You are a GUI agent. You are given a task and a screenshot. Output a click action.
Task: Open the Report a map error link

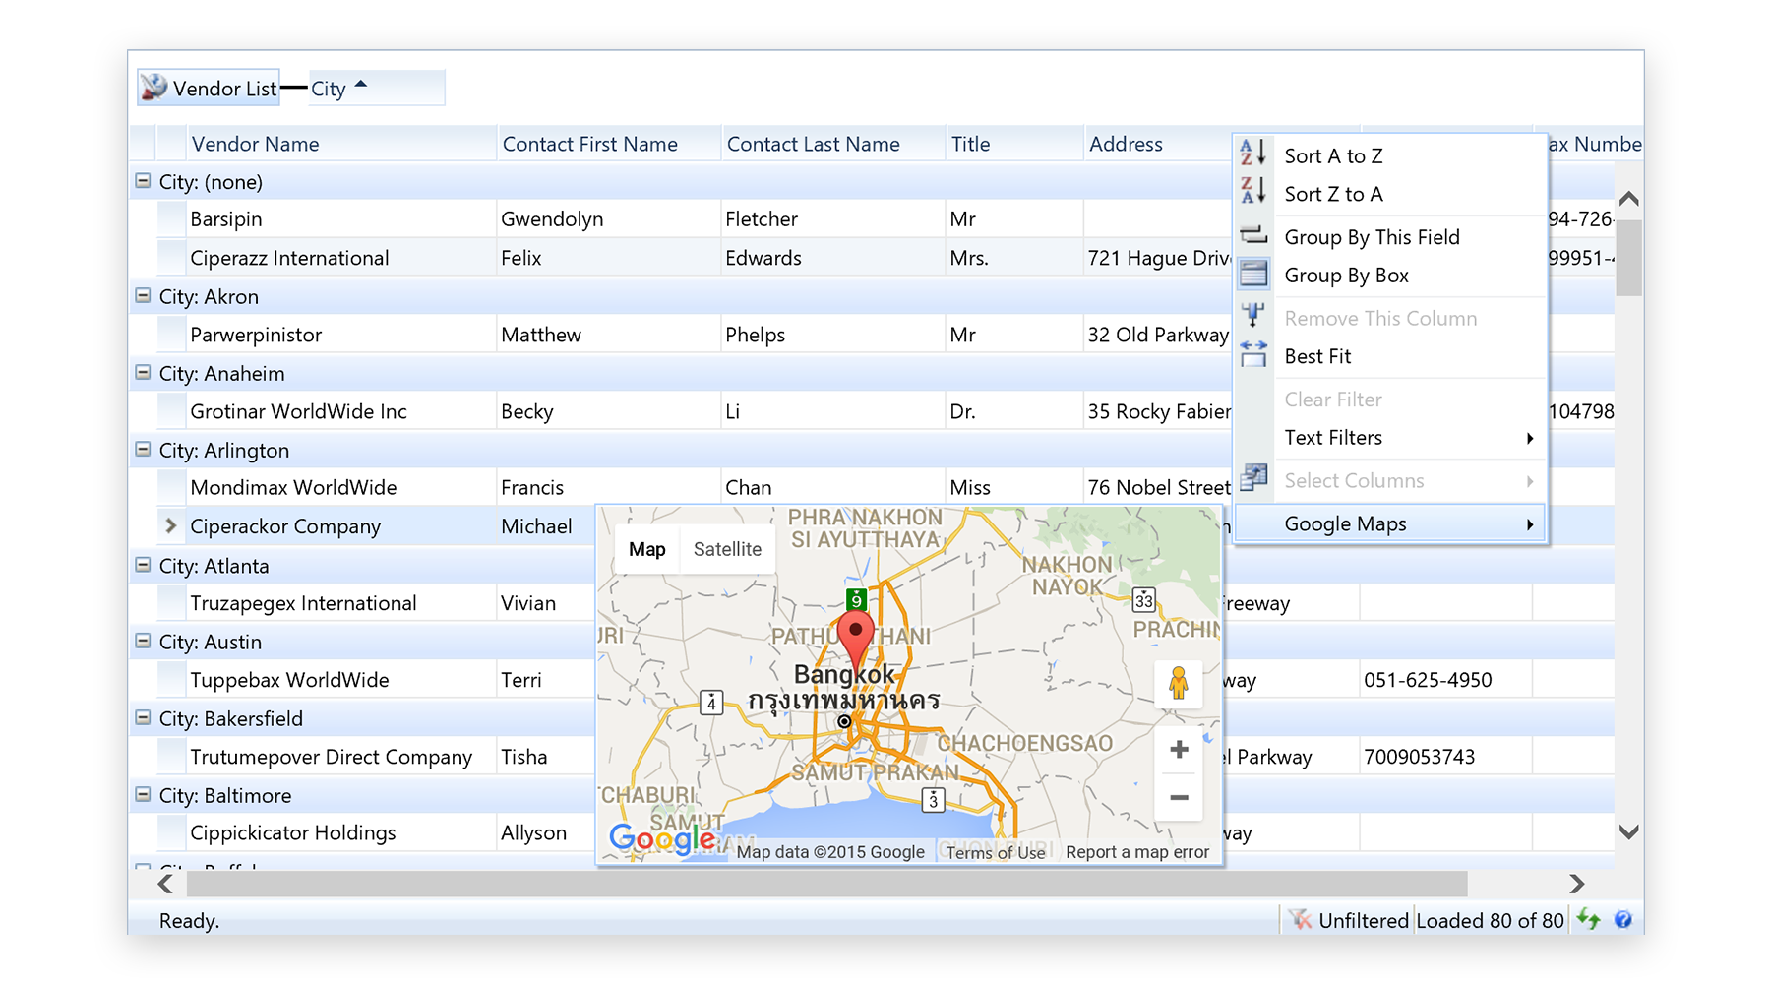click(1136, 852)
